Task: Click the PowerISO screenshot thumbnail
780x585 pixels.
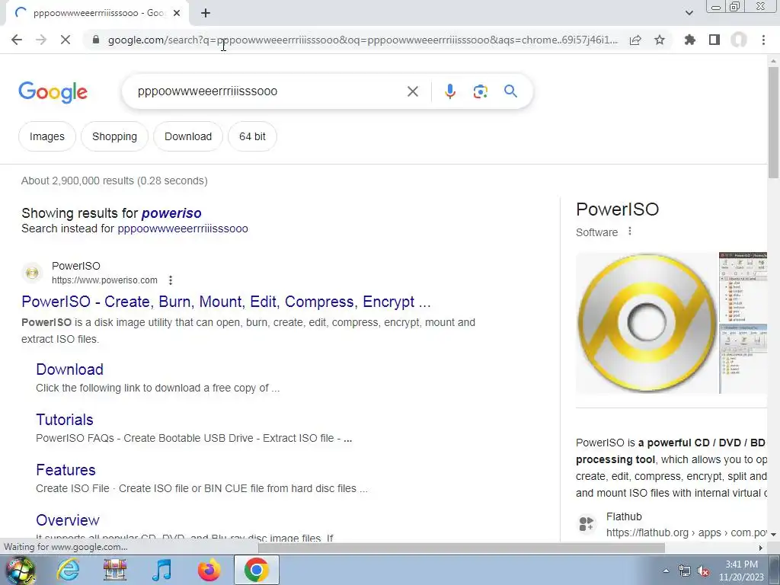Action: 743,287
